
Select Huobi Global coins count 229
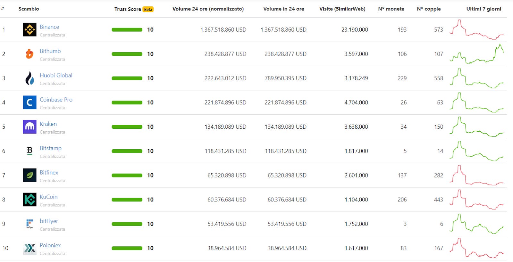pyautogui.click(x=402, y=78)
